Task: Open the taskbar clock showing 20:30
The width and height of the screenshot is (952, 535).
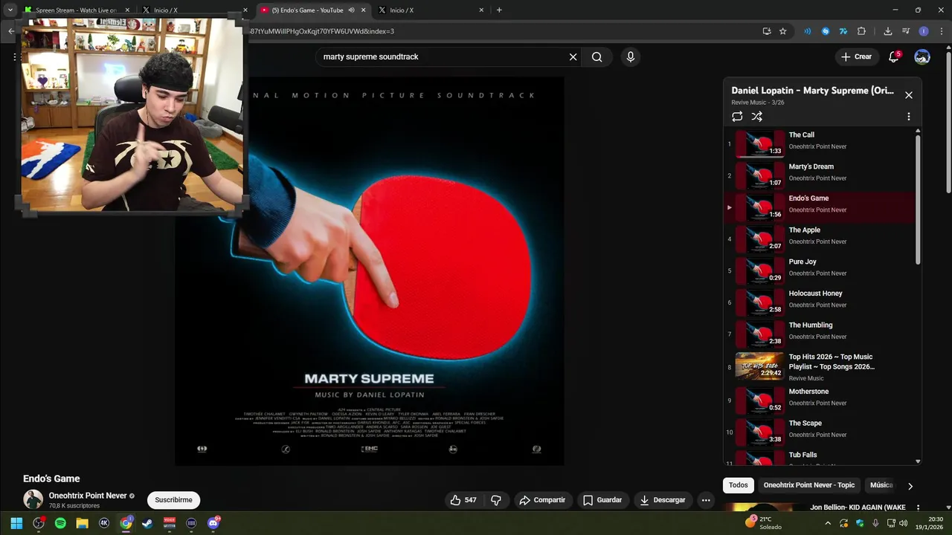Action: pos(930,523)
